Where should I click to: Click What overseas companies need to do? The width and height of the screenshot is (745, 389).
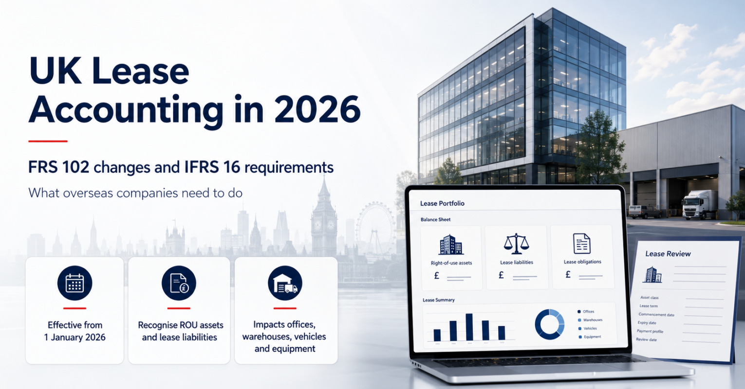pyautogui.click(x=135, y=193)
